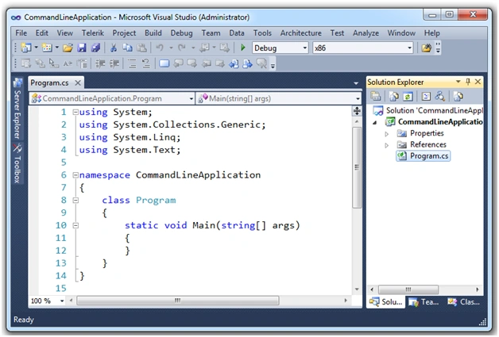Image resolution: width=499 pixels, height=337 pixels.
Task: Start debugging with green play arrow
Action: 243,48
